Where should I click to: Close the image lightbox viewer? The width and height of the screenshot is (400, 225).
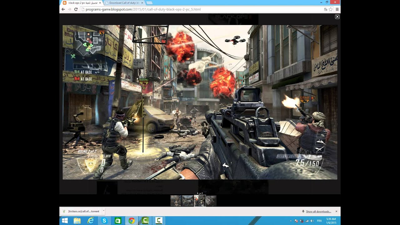(x=337, y=17)
